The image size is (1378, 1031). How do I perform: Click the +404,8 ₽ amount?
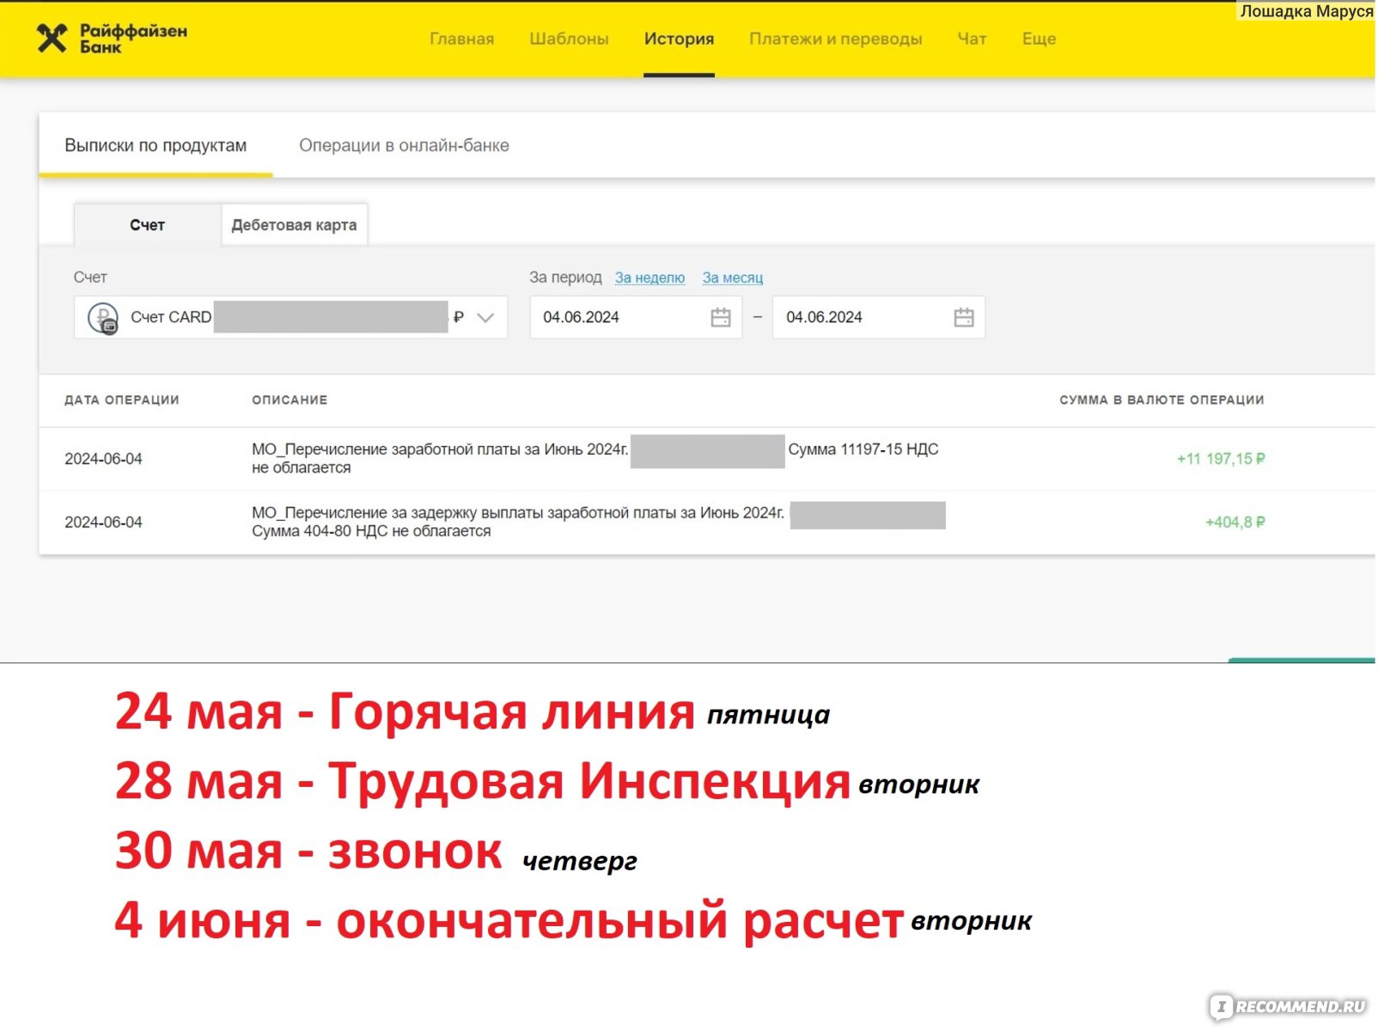tap(1235, 522)
